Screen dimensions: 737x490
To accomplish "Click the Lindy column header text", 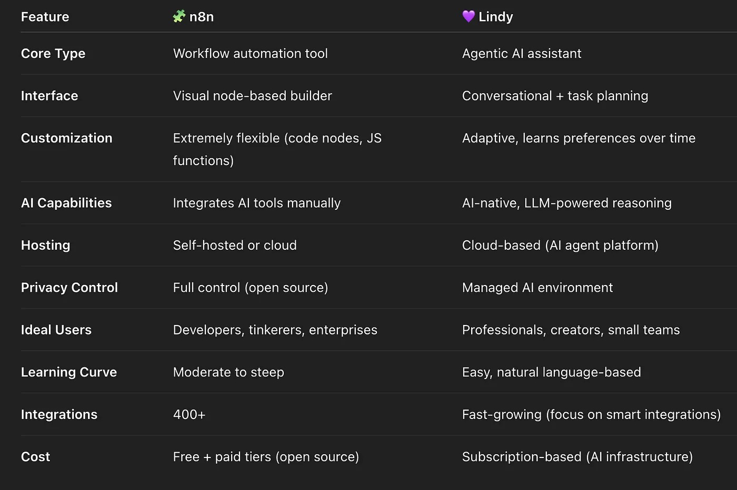I will 496,17.
